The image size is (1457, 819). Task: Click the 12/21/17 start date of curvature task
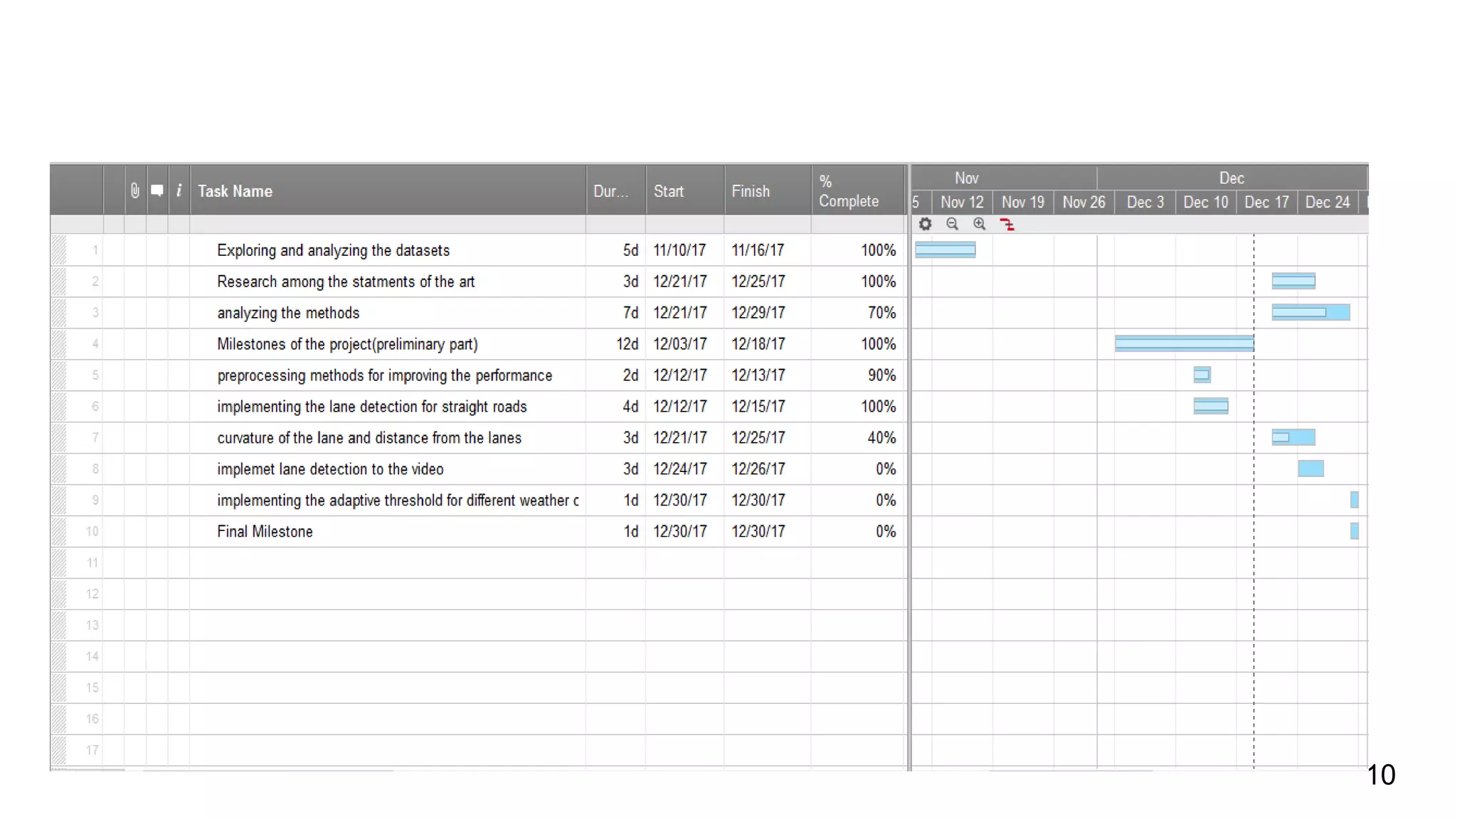(x=680, y=438)
